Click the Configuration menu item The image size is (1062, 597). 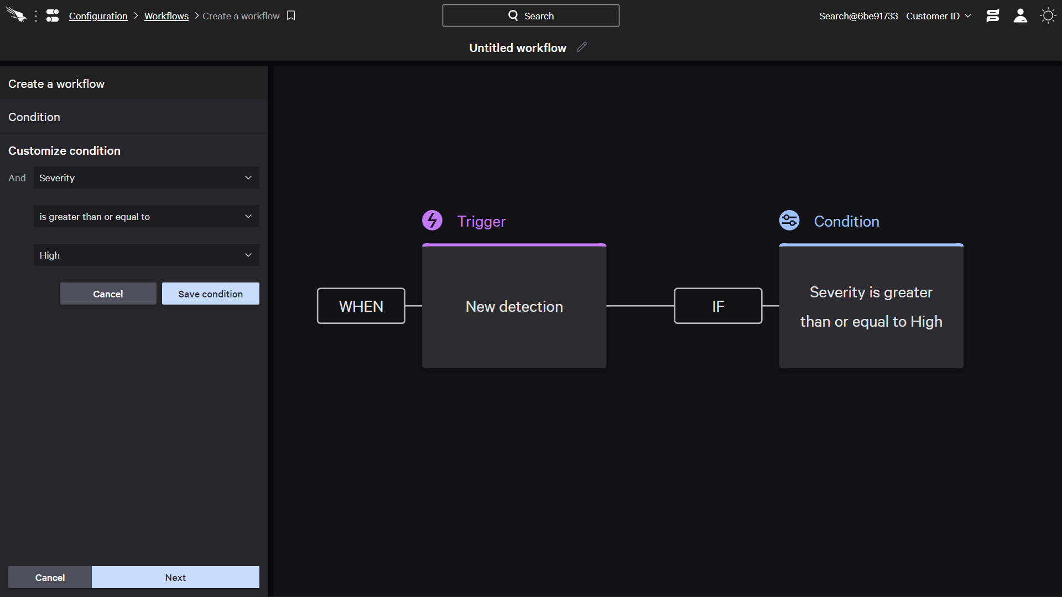click(x=98, y=16)
